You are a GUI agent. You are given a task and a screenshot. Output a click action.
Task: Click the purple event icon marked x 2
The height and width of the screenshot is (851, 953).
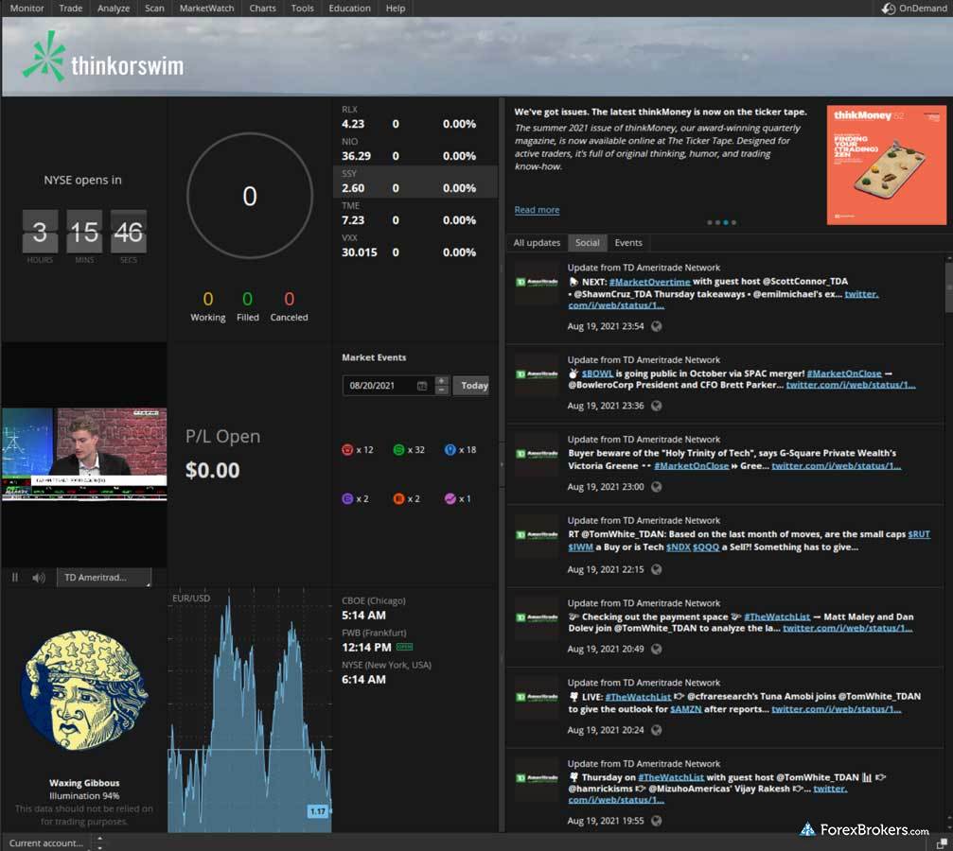[x=347, y=498]
